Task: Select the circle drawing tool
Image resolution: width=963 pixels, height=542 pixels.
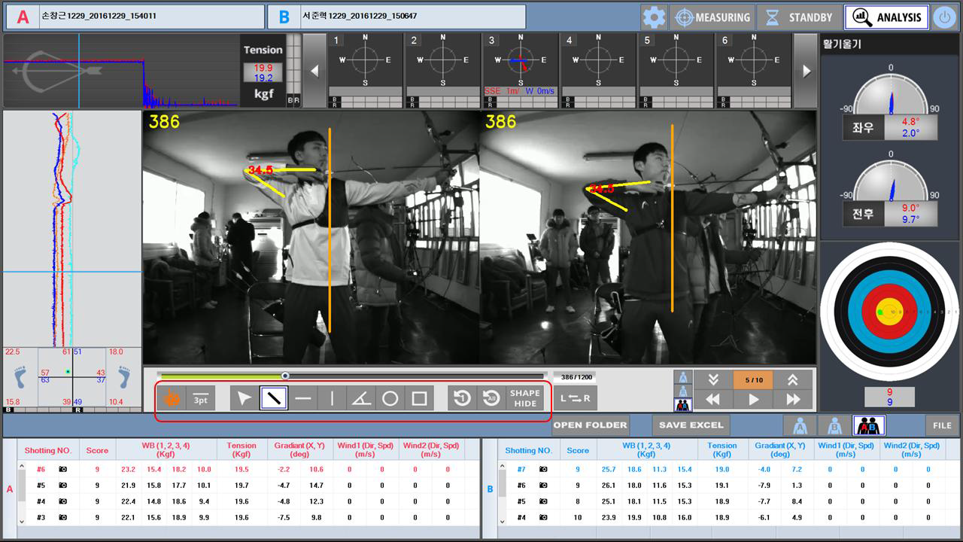Action: tap(390, 398)
